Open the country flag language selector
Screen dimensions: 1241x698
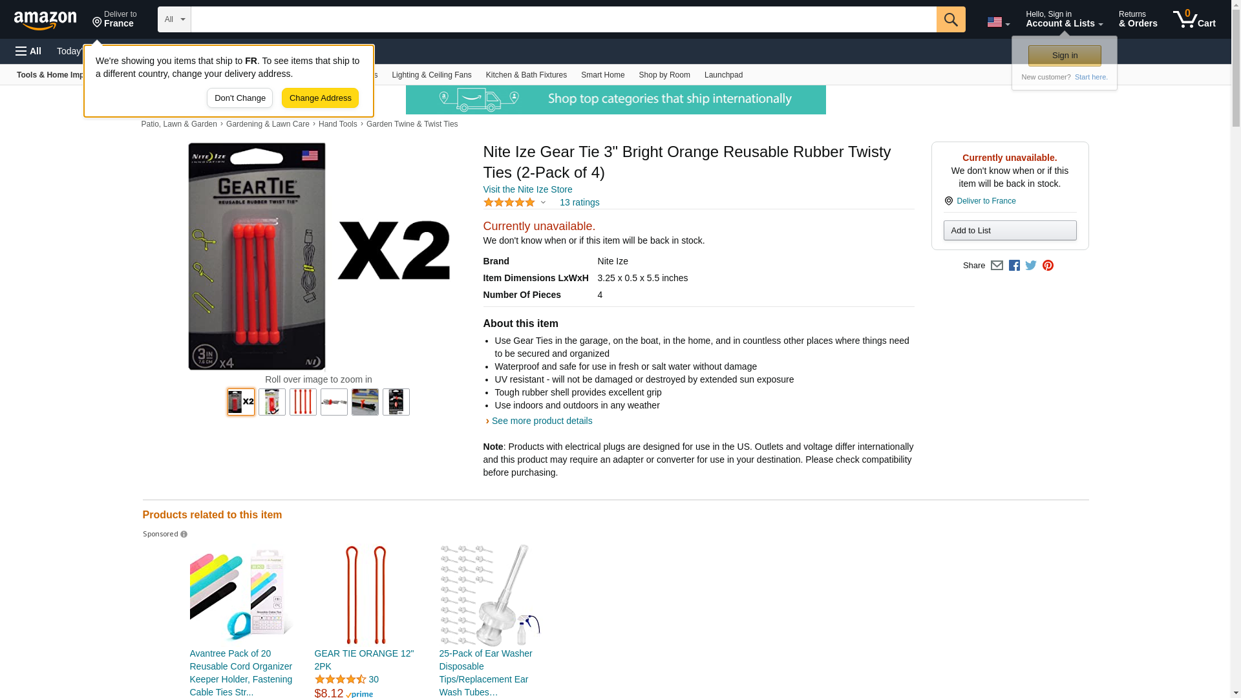coord(998,23)
